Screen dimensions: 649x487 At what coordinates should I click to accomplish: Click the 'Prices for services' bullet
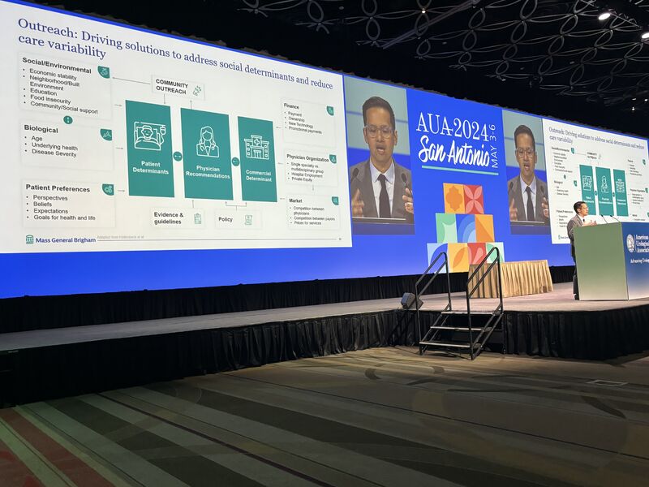308,222
